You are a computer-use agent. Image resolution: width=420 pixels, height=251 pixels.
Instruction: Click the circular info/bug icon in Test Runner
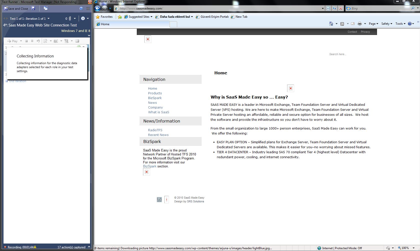pos(83,18)
